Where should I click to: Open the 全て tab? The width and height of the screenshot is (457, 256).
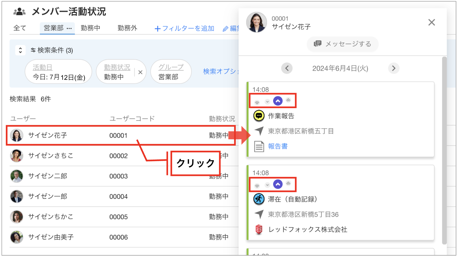(20, 28)
